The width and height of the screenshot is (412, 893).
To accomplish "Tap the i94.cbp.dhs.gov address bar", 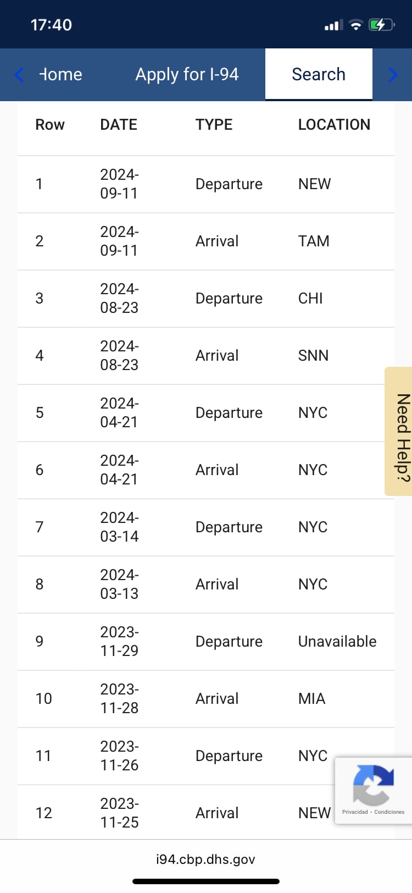I will [x=206, y=859].
